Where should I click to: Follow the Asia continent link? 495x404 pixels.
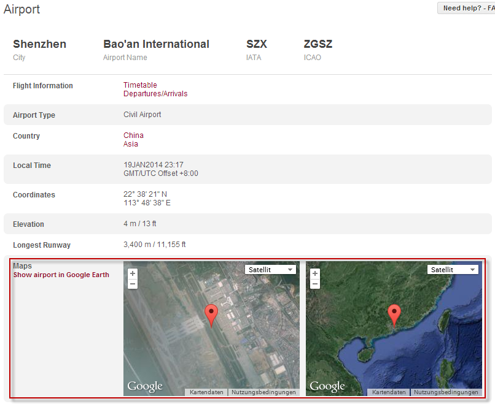point(131,144)
